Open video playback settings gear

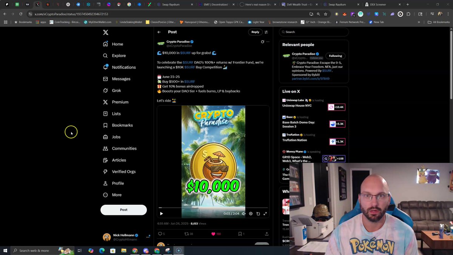[x=251, y=213]
